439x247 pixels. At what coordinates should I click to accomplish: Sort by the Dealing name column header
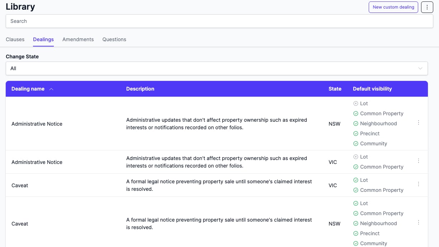pyautogui.click(x=28, y=89)
